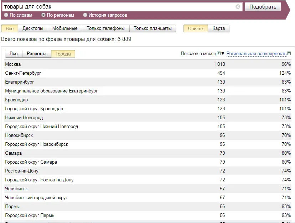This screenshot has width=295, height=223.
Task: Click help icon next to Показов в месяц
Action: pyautogui.click(x=219, y=54)
